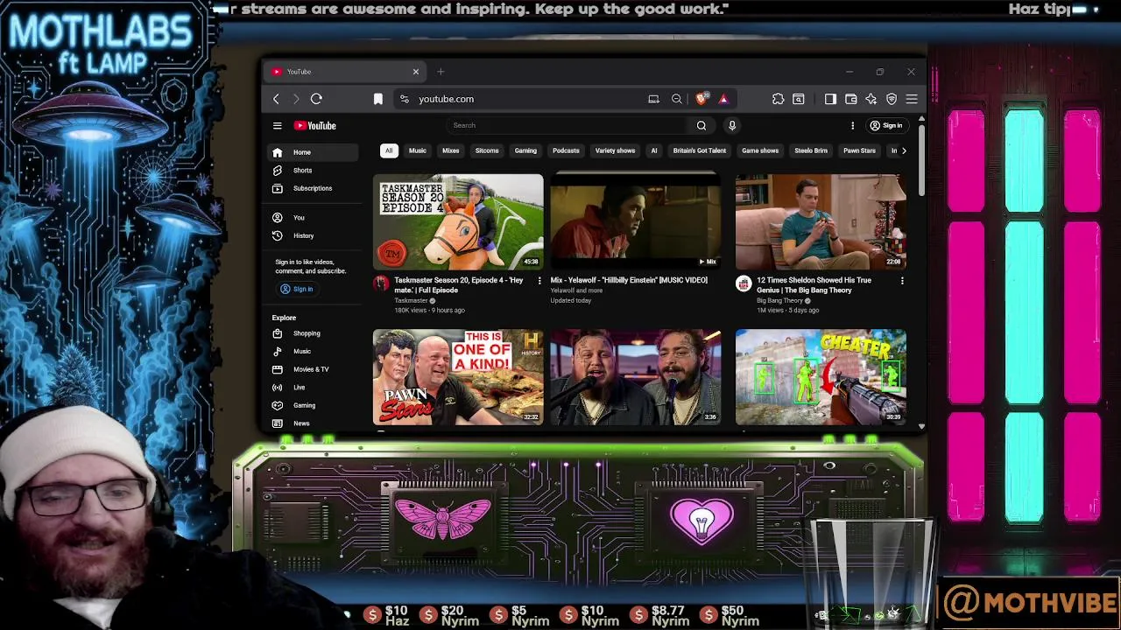Select the Music filter chip
This screenshot has width=1121, height=630.
click(418, 150)
